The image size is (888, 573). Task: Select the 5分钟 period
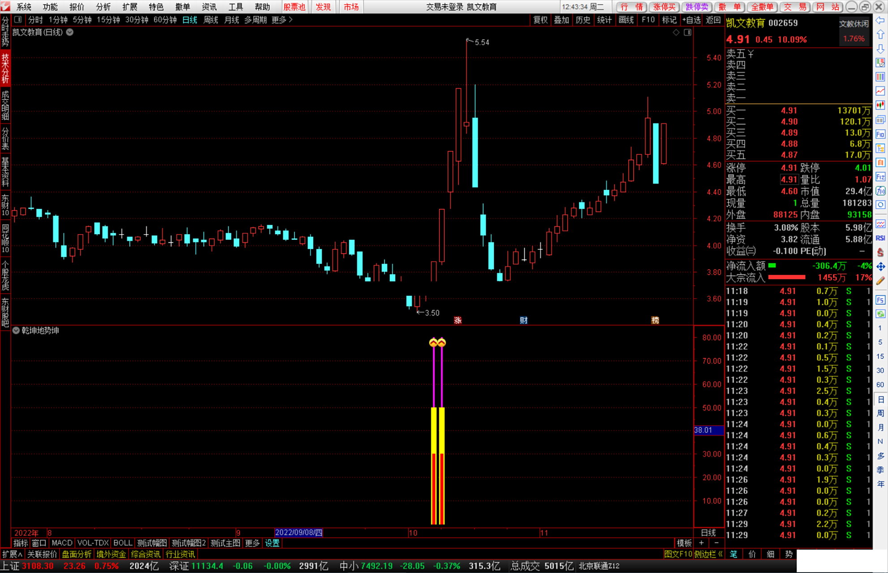point(82,20)
